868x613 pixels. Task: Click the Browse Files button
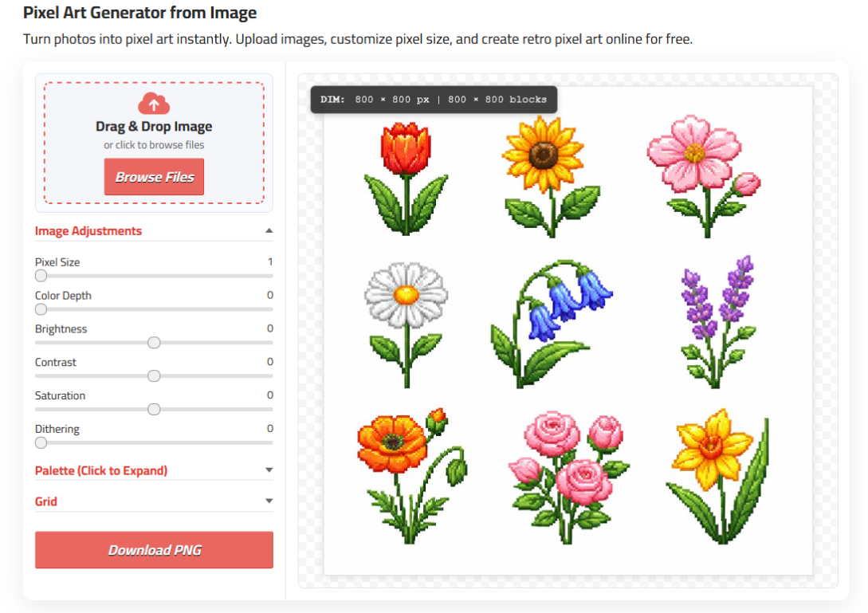click(154, 177)
